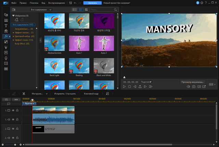Undock the preview window
219x147 pixels.
[204, 87]
